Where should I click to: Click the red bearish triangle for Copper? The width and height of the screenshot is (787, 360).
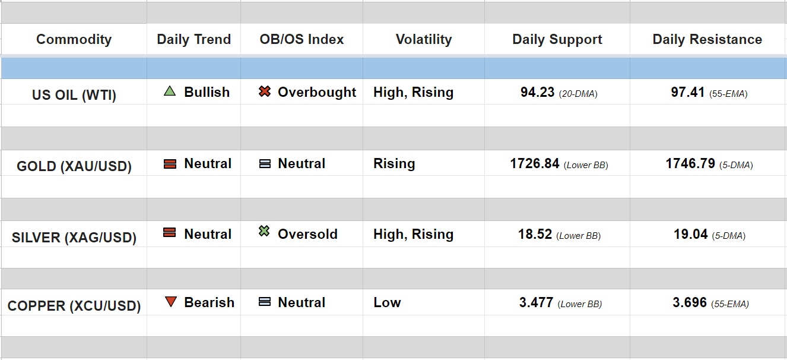coord(170,302)
